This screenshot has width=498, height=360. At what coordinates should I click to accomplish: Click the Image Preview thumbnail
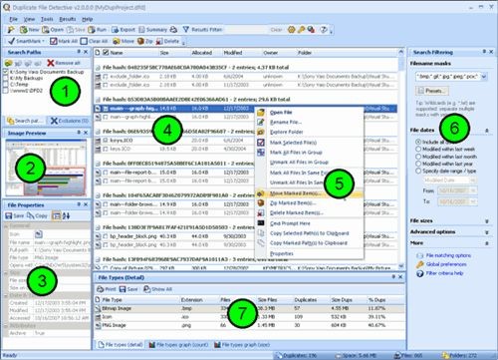coord(46,168)
